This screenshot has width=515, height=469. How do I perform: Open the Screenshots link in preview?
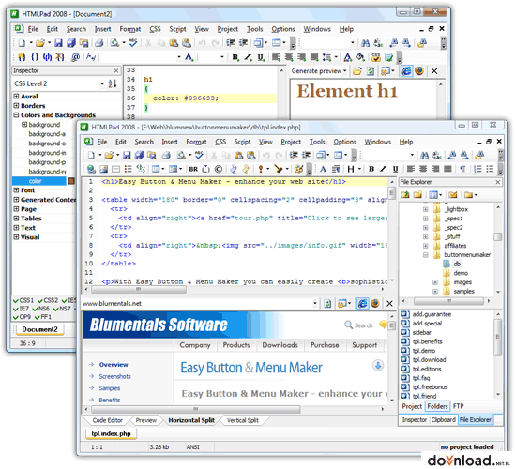[x=115, y=376]
